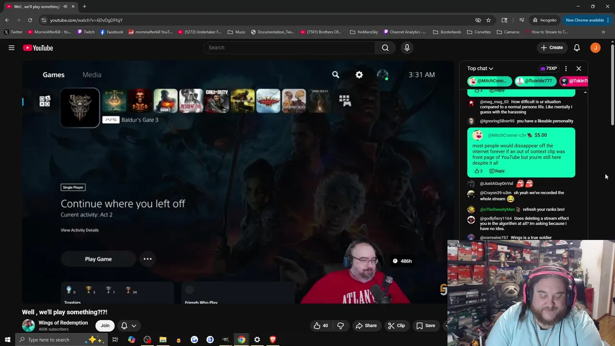Open the PS game library grid icon

pyautogui.click(x=344, y=100)
